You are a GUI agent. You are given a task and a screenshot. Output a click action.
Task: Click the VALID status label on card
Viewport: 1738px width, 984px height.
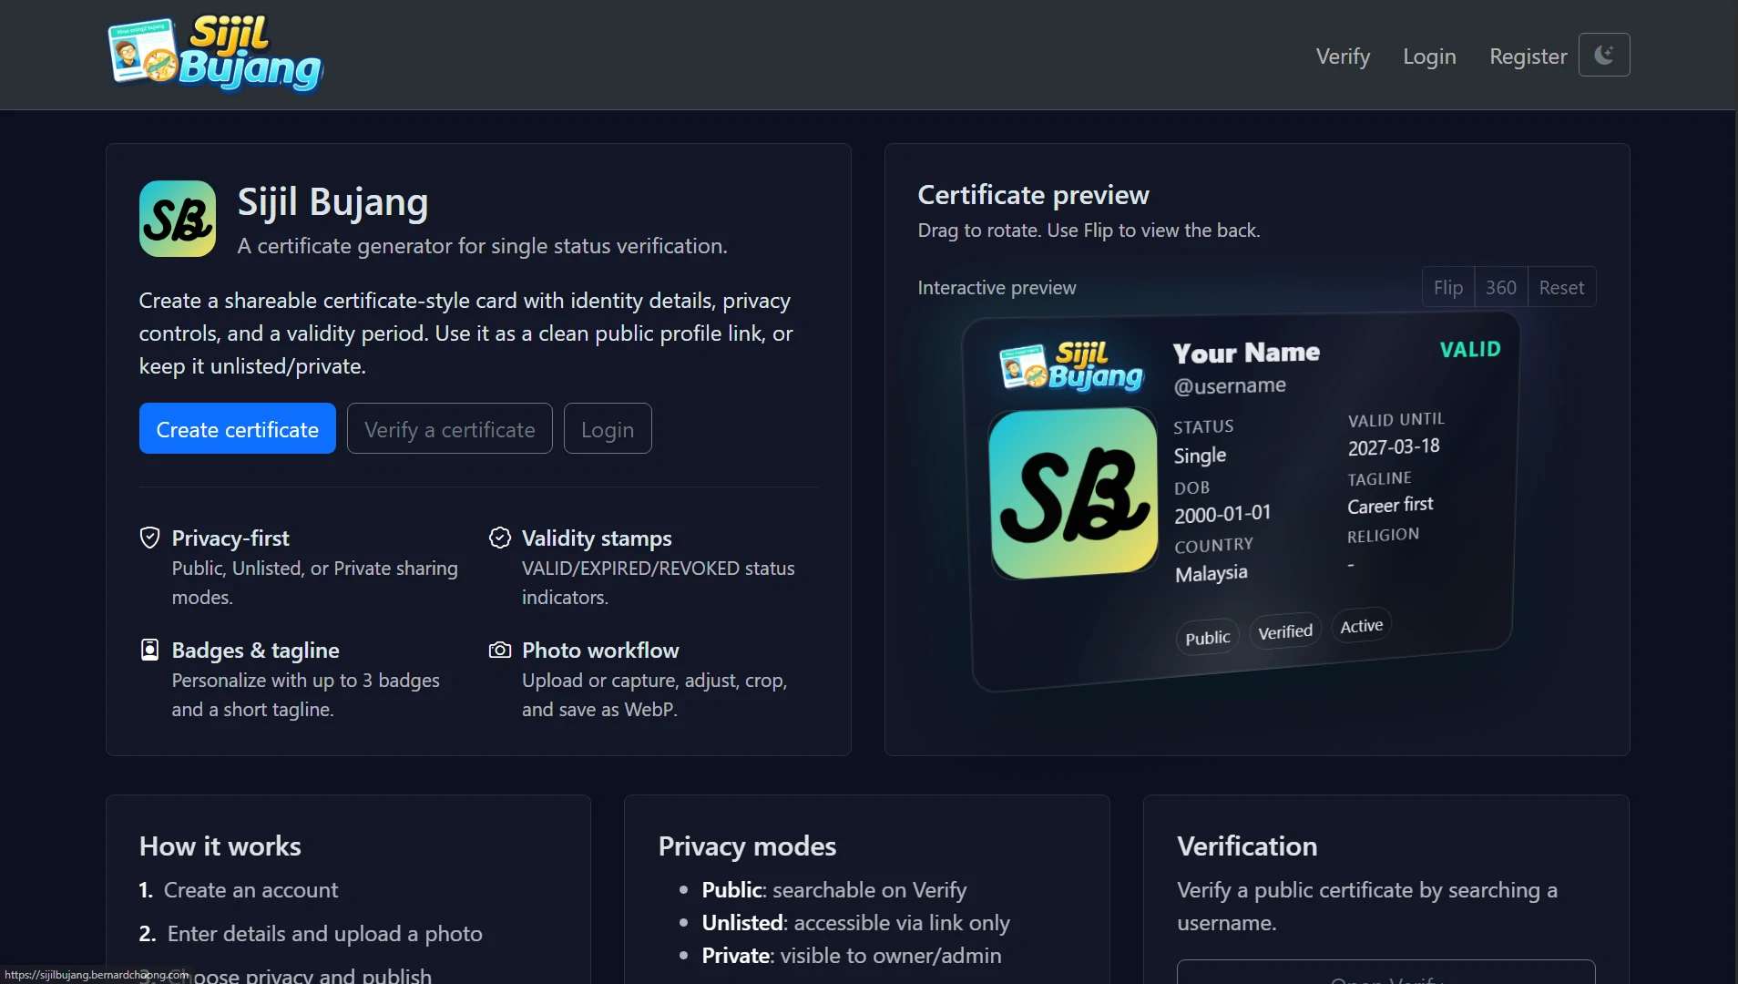coord(1470,349)
